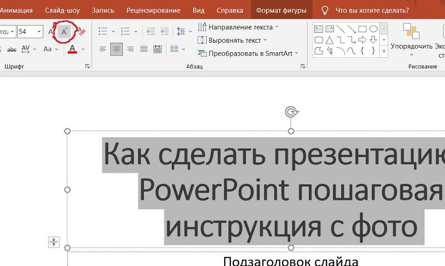The image size is (445, 266).
Task: Open the Запись tab
Action: pyautogui.click(x=103, y=11)
